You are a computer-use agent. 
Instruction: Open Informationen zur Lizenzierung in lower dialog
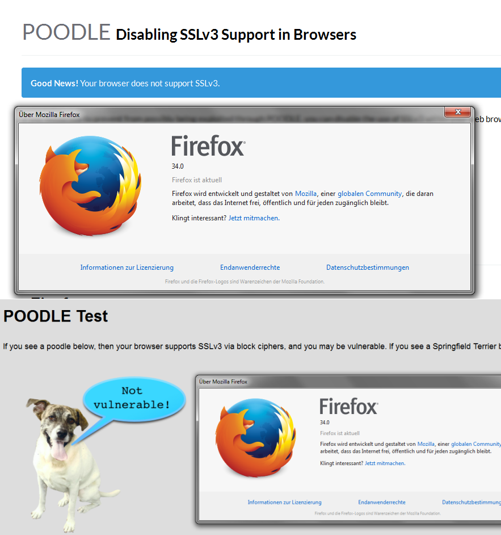(x=285, y=502)
